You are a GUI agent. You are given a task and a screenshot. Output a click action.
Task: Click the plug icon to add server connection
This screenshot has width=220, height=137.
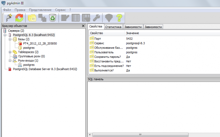9,18
